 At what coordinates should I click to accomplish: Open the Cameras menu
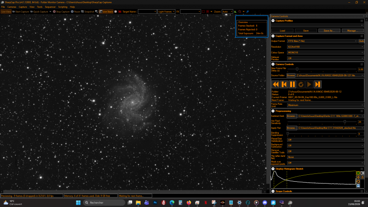pyautogui.click(x=12, y=7)
